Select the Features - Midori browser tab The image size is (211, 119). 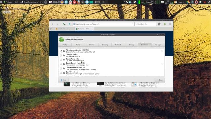pos(84,29)
